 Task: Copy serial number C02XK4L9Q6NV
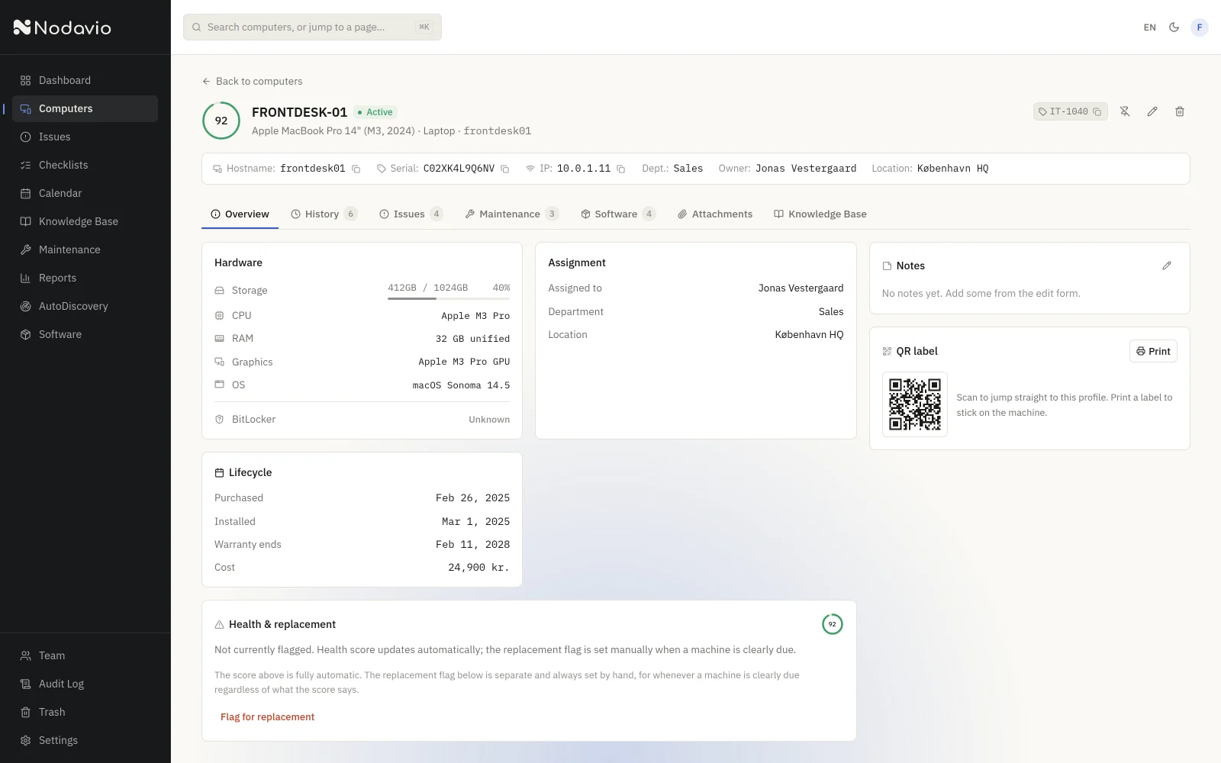click(x=504, y=169)
